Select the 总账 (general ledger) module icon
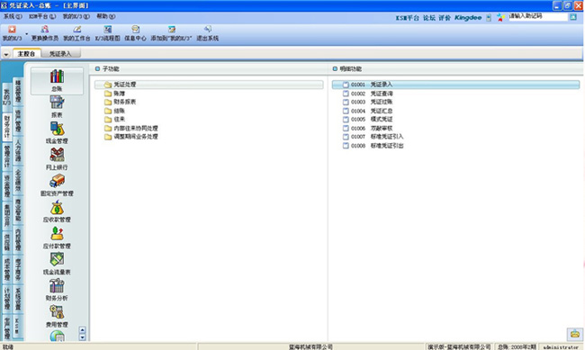Screen dimensions: 585x350 click(x=57, y=81)
